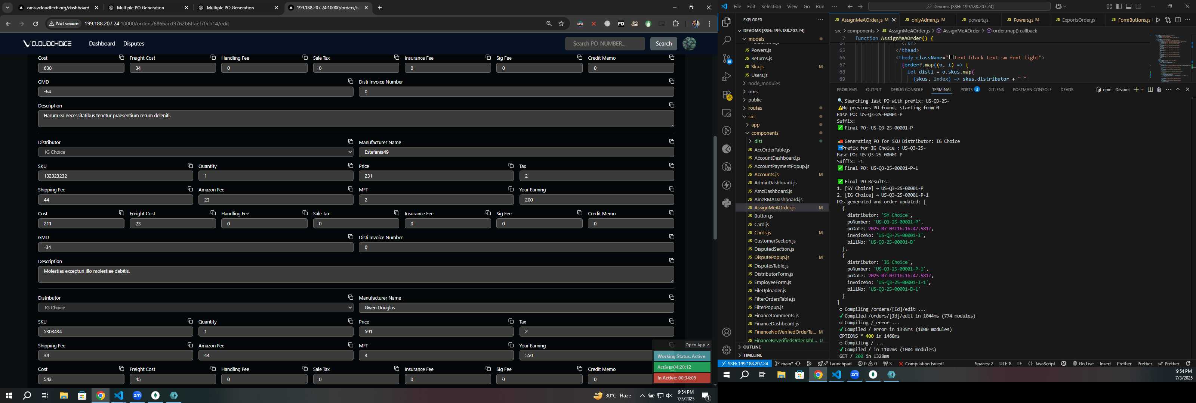The height and width of the screenshot is (403, 1196).
Task: Copy the SKU value 132323232
Action: (190, 166)
